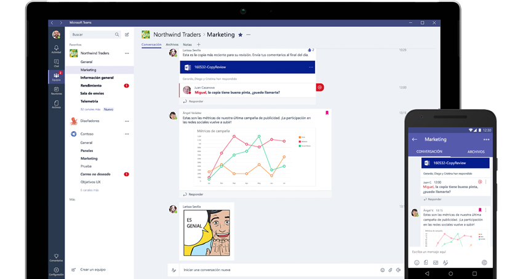Open phone header more options dots
The image size is (523, 279).
(x=486, y=140)
